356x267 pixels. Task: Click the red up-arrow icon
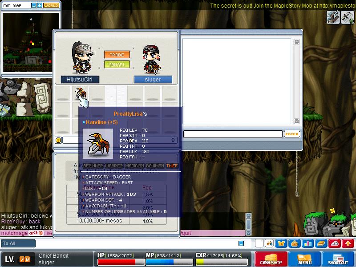tap(348, 243)
